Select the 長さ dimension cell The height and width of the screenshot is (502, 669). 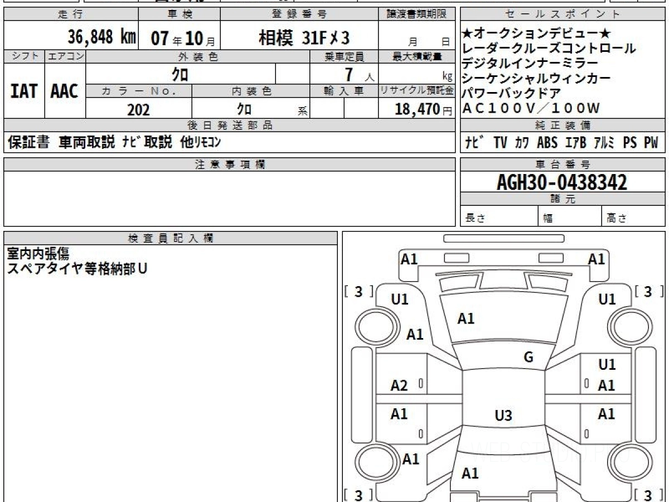point(499,216)
